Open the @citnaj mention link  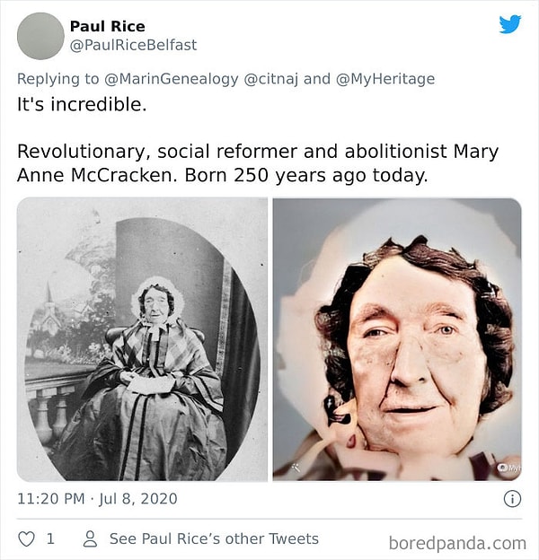(x=272, y=79)
